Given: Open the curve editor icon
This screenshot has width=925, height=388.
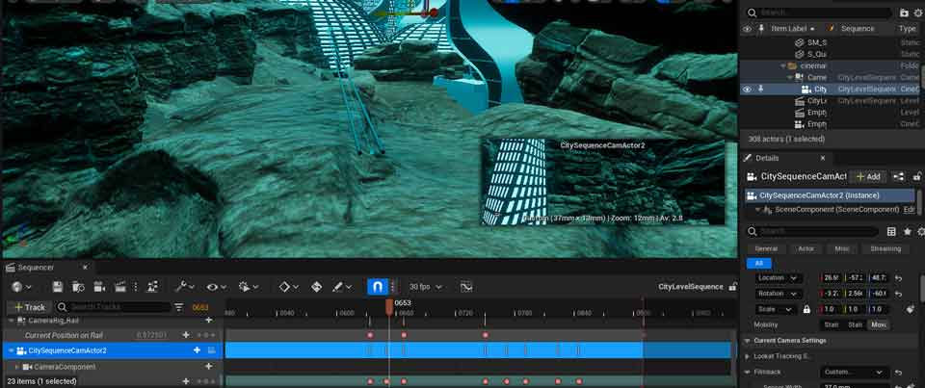Looking at the screenshot, I should [x=466, y=287].
